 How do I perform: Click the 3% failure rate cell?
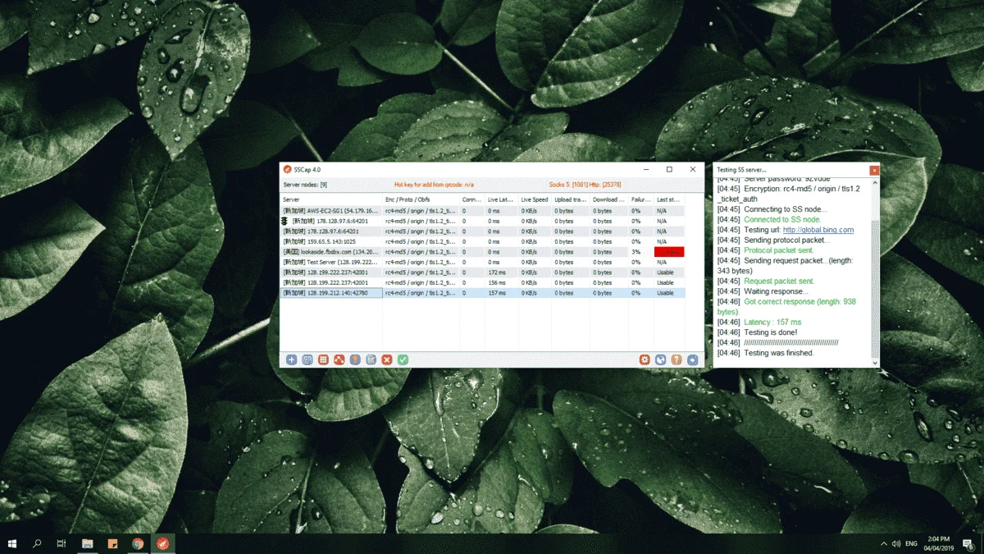click(641, 252)
